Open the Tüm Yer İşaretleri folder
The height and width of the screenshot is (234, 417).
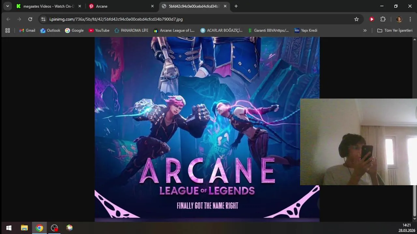(395, 30)
